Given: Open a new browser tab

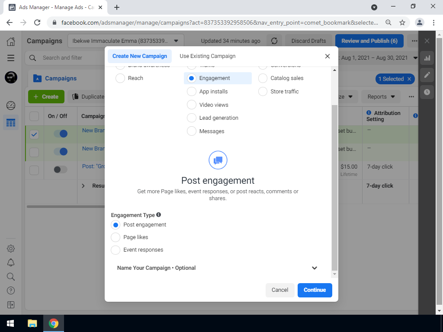Looking at the screenshot, I should [117, 7].
